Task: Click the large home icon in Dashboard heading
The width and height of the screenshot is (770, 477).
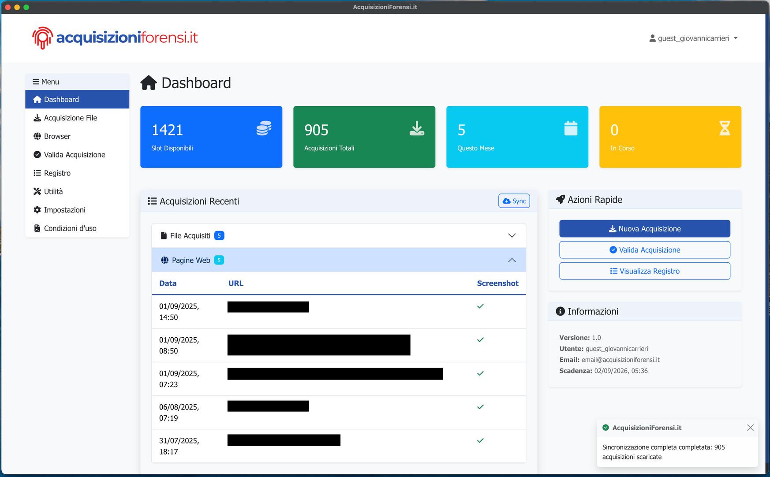Action: pos(149,83)
